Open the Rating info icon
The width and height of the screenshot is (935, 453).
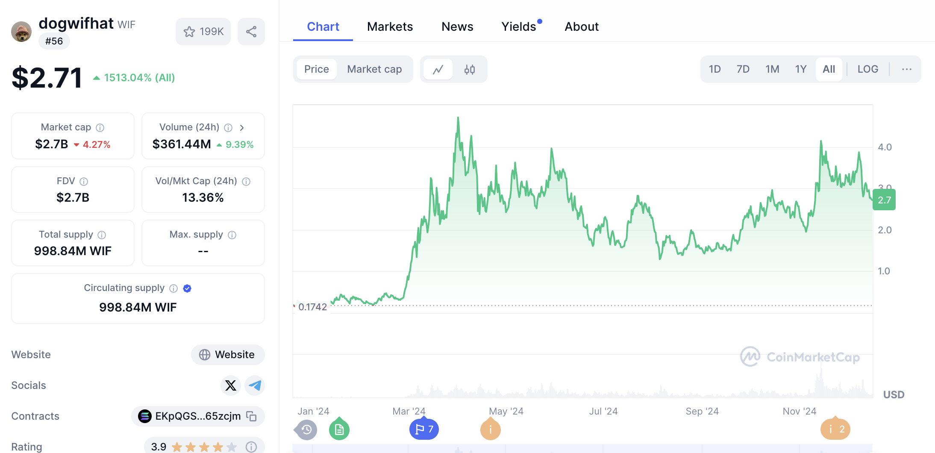coord(251,447)
